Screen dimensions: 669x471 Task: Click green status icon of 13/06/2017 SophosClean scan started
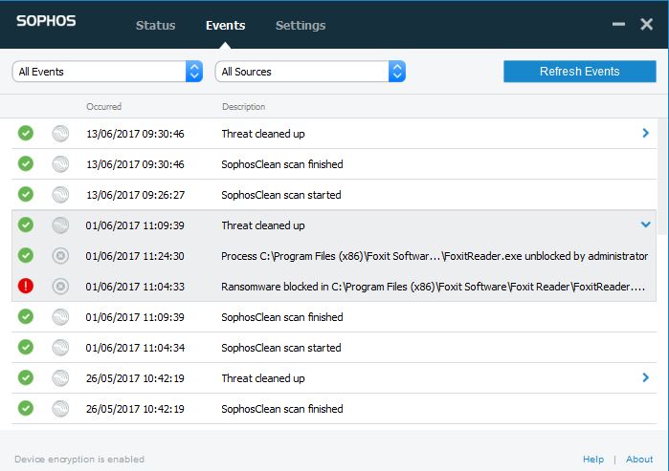[x=26, y=194]
